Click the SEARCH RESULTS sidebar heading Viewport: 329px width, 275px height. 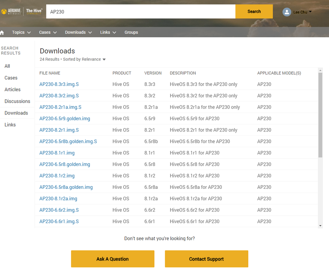pos(11,51)
